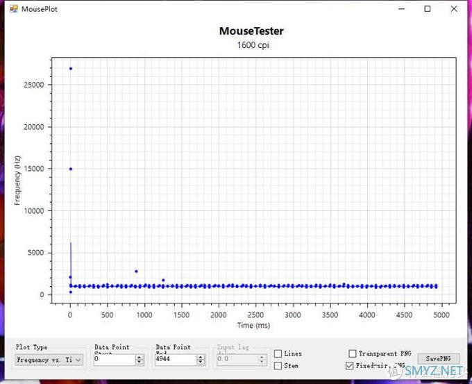Click the 25000 y-axis tick label
The width and height of the screenshot is (472, 384).
[x=34, y=85]
